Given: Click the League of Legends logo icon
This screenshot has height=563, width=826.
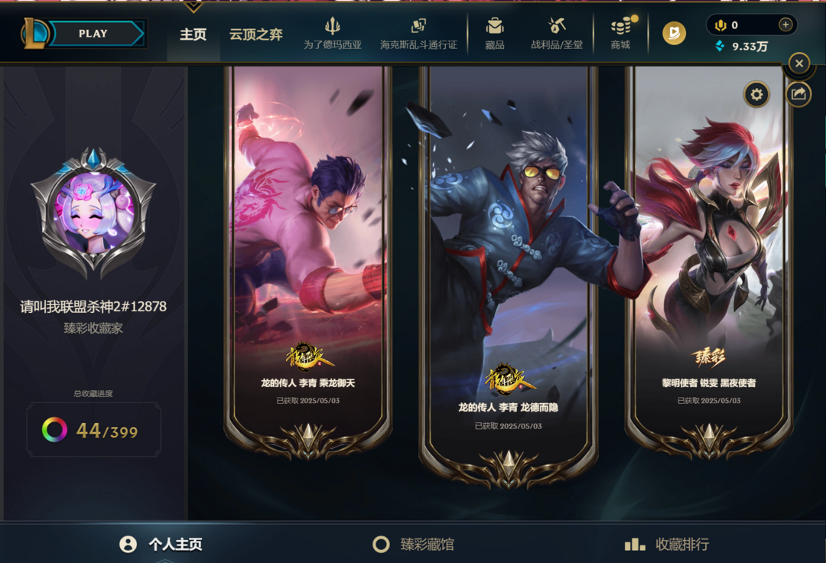Looking at the screenshot, I should tap(34, 33).
